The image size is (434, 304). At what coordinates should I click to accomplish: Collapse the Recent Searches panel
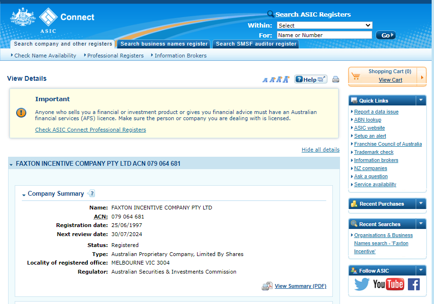[421, 224]
